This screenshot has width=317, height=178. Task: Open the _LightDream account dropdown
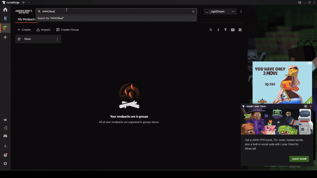coord(220,11)
